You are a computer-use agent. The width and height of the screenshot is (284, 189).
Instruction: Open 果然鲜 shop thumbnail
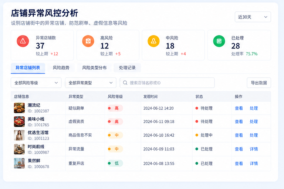[19, 163]
